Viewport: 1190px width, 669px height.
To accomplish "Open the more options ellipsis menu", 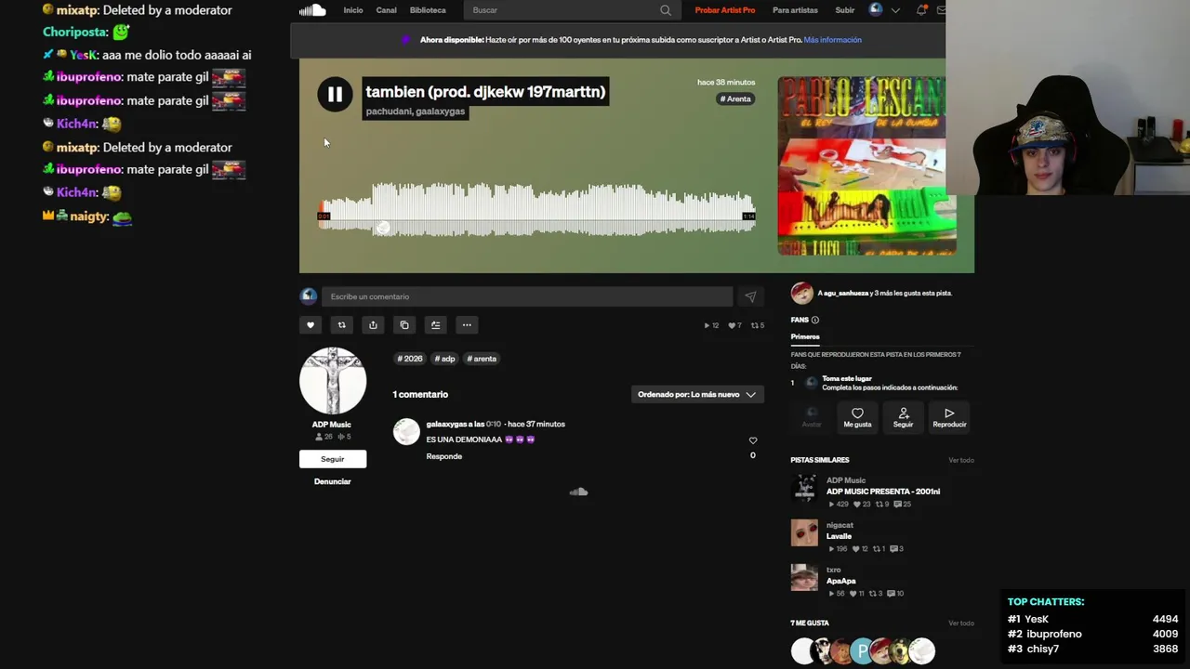I will pos(467,325).
